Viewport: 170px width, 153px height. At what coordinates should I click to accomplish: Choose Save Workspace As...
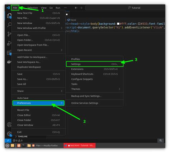pyautogui.click(x=38, y=62)
